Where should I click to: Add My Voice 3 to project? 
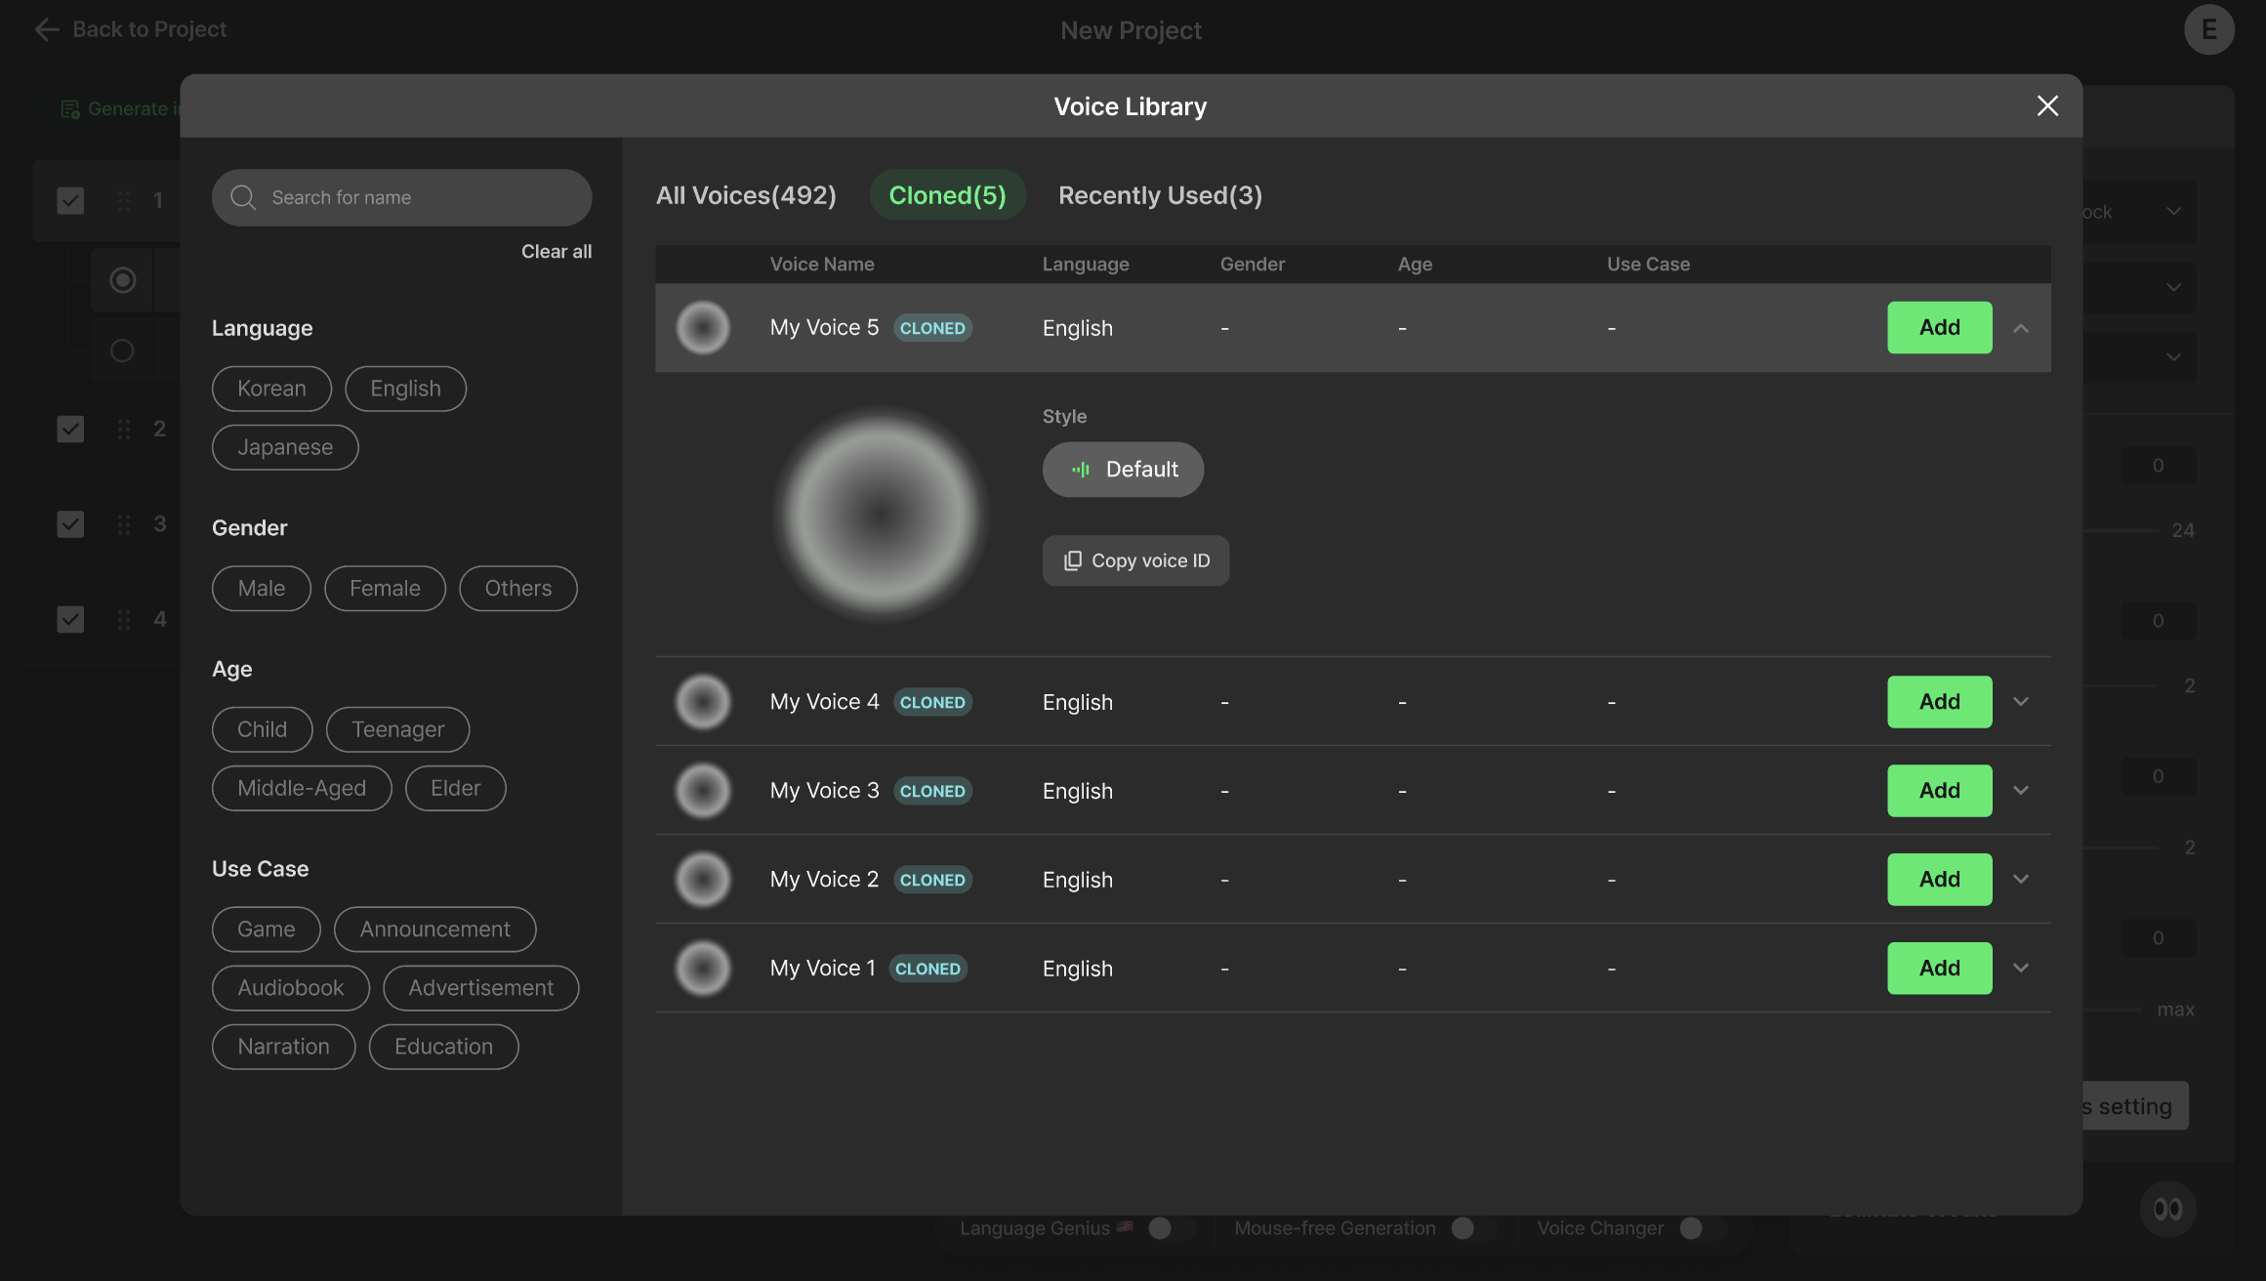pyautogui.click(x=1939, y=790)
